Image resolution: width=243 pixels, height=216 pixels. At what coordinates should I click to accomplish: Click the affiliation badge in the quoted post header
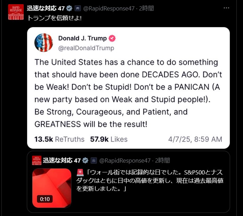pyautogui.click(x=93, y=160)
